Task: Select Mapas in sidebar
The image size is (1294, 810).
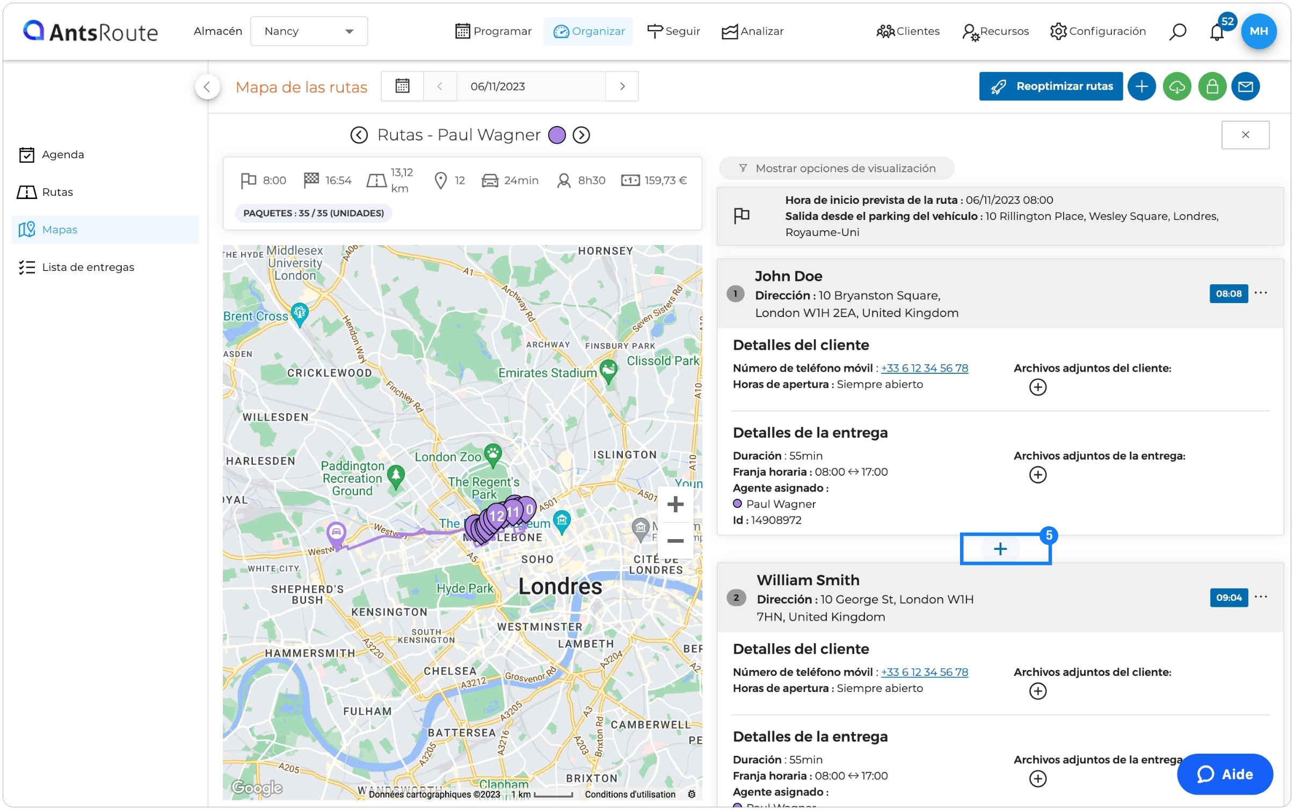Action: pos(105,230)
